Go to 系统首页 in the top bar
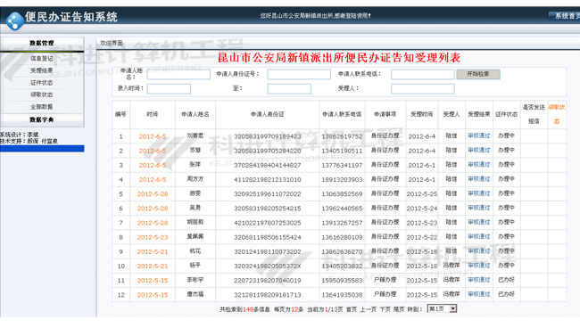Viewport: 580px width, 328px height. (565, 16)
